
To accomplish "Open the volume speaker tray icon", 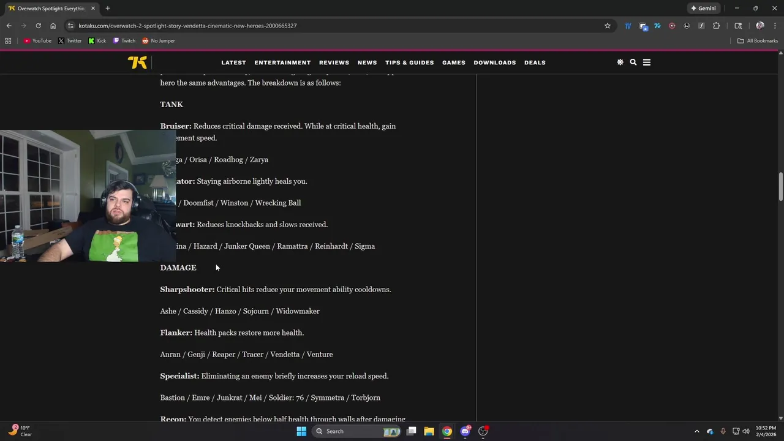I will [746, 431].
